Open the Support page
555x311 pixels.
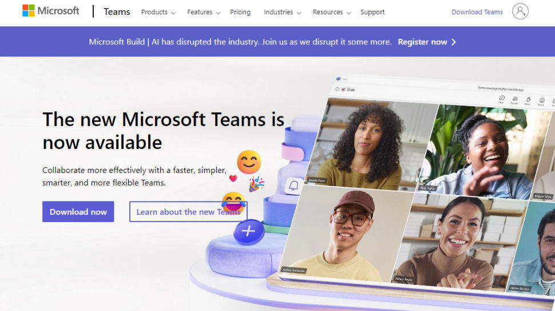[x=372, y=12]
